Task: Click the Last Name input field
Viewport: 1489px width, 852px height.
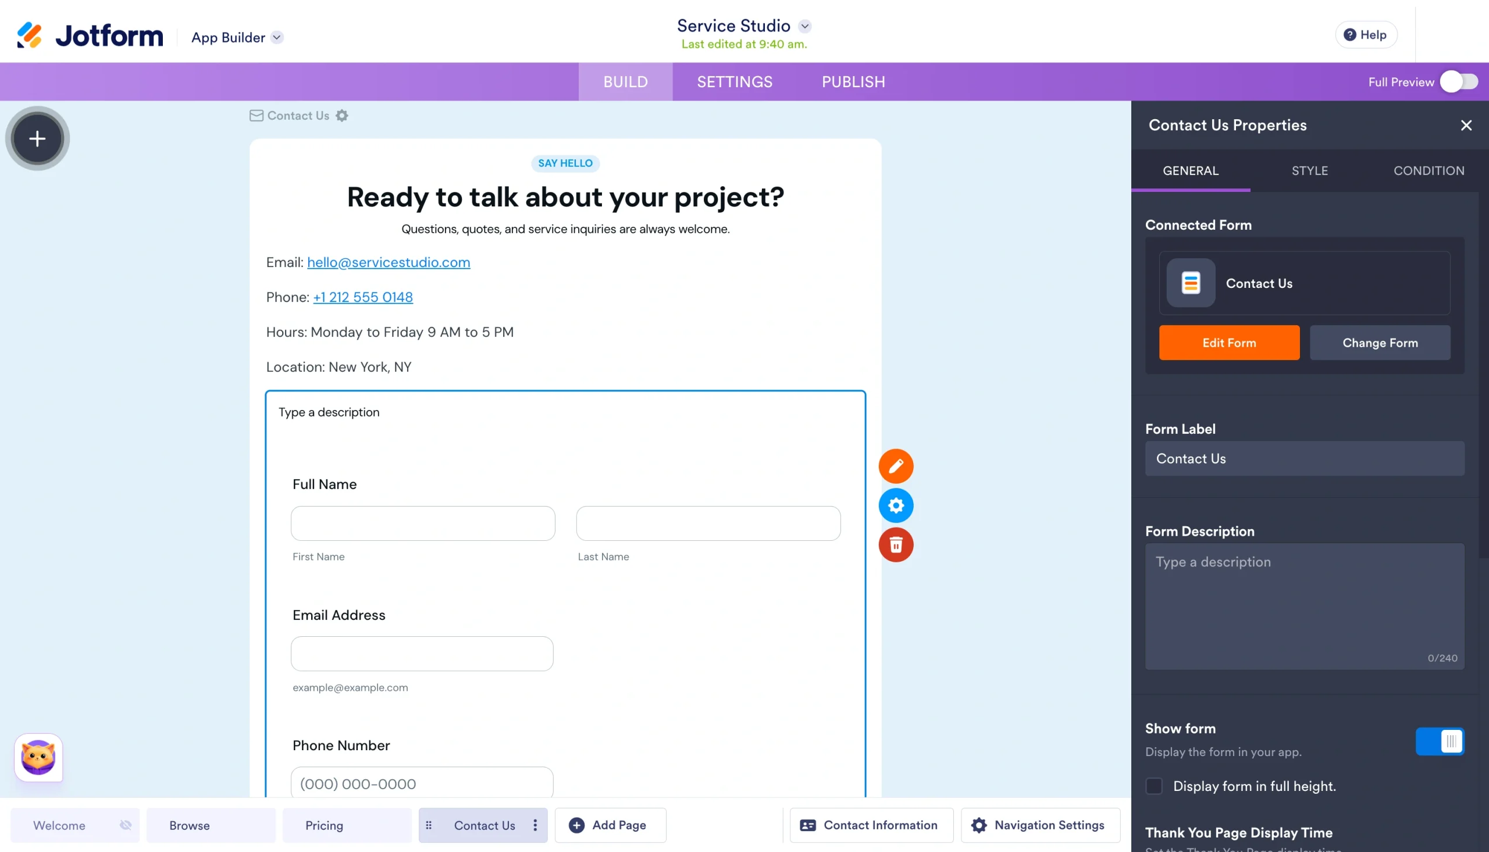Action: pos(708,523)
